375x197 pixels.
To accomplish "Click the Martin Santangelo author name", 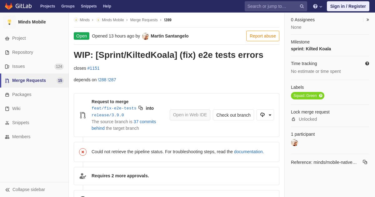I will click(x=170, y=36).
